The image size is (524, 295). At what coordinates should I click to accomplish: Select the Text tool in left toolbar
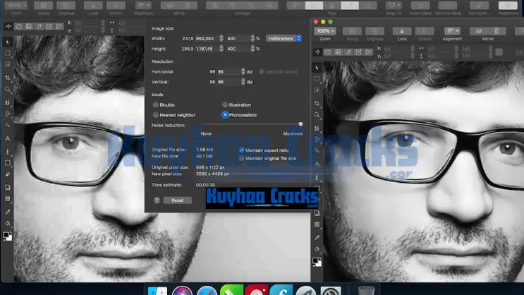(8, 138)
